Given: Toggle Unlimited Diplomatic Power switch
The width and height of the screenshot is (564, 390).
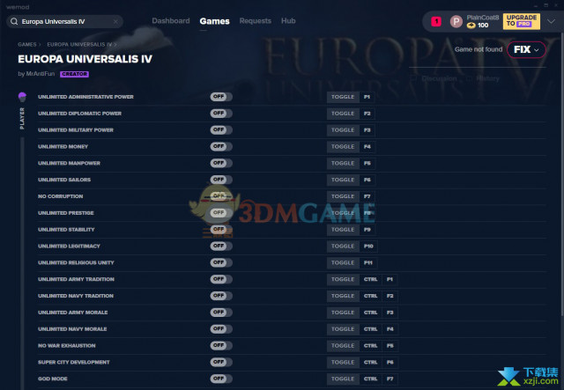Looking at the screenshot, I should tap(221, 114).
